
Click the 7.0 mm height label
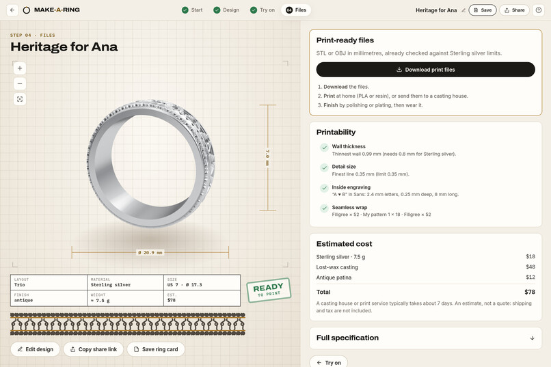pos(267,157)
